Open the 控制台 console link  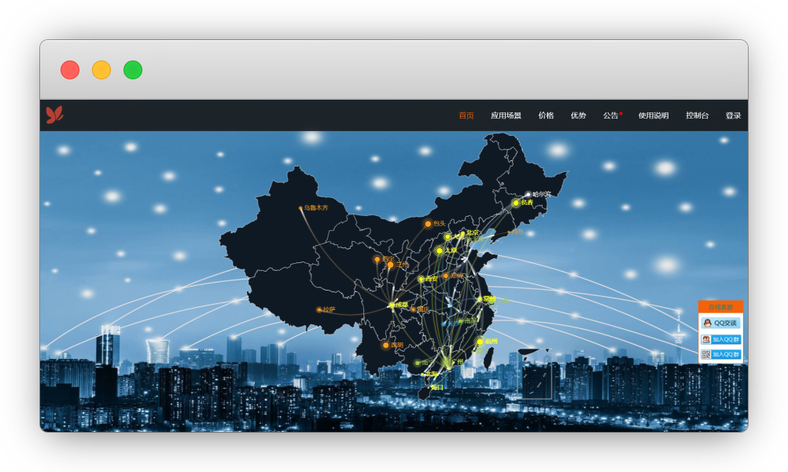[x=697, y=116]
